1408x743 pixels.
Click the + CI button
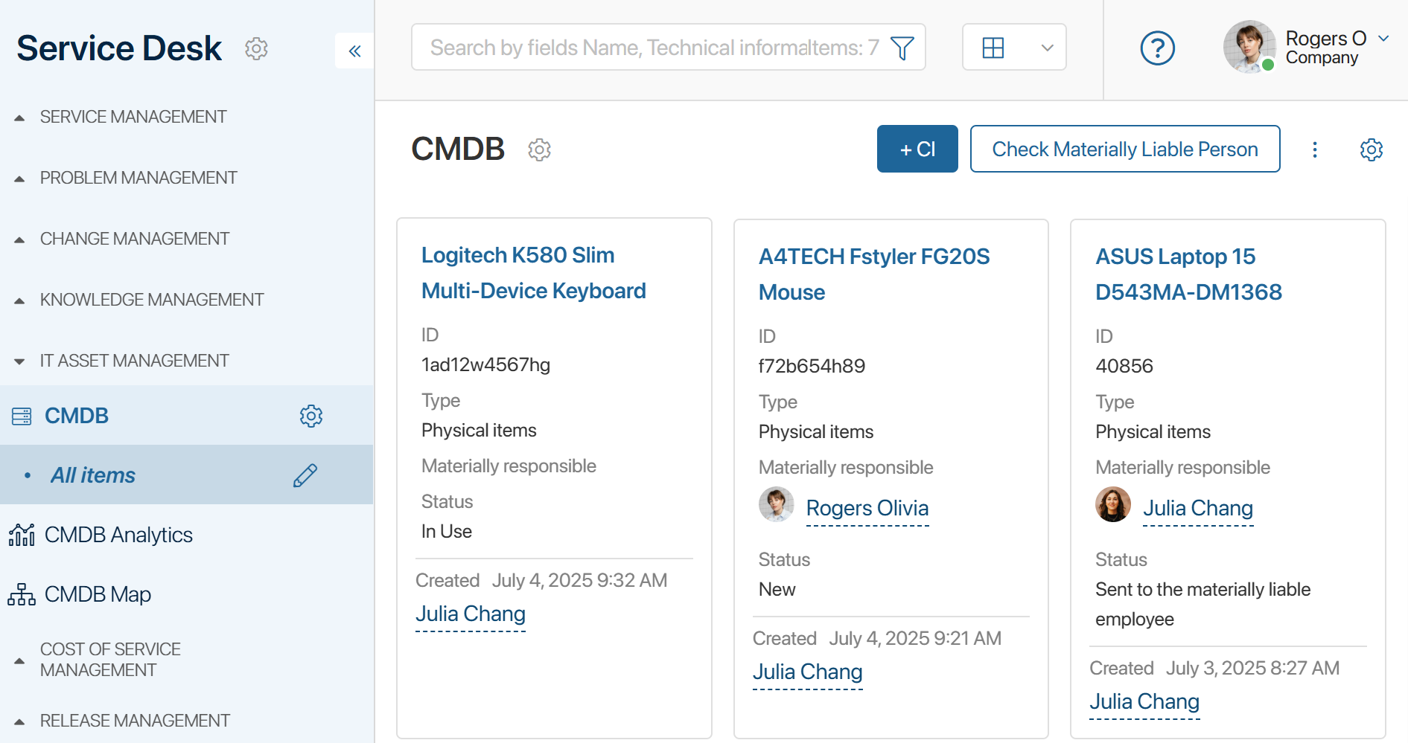[x=917, y=149]
